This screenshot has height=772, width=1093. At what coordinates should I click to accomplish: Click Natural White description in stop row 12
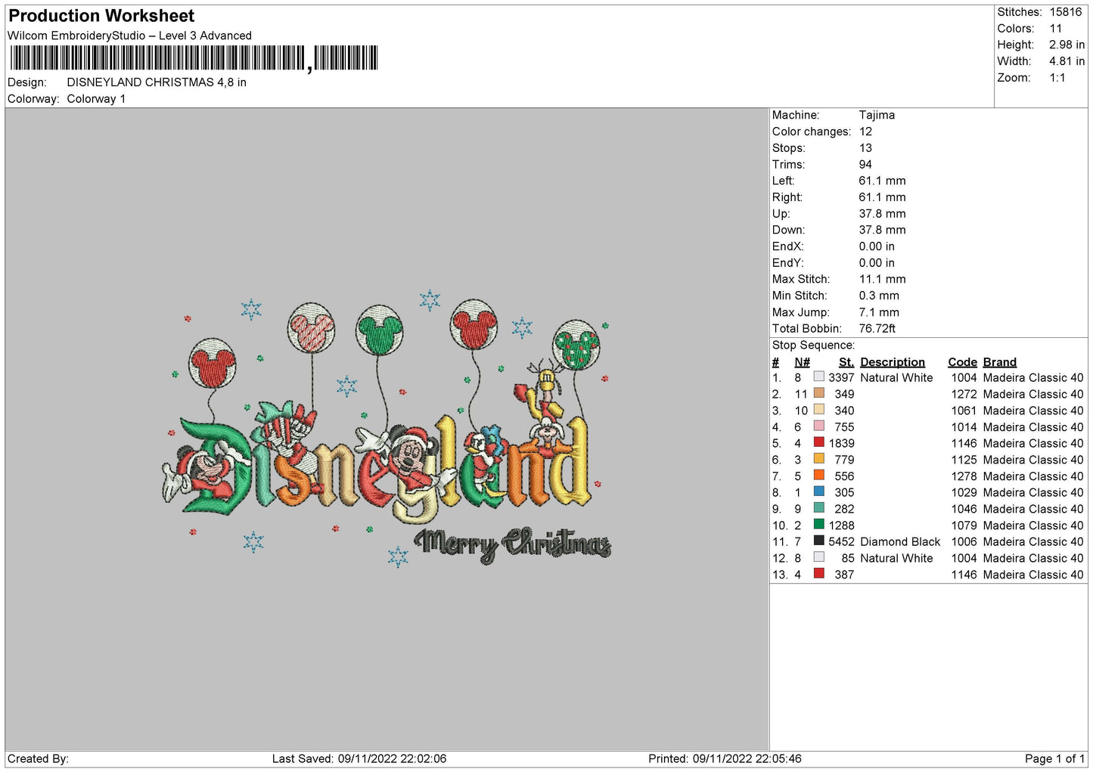pos(896,558)
